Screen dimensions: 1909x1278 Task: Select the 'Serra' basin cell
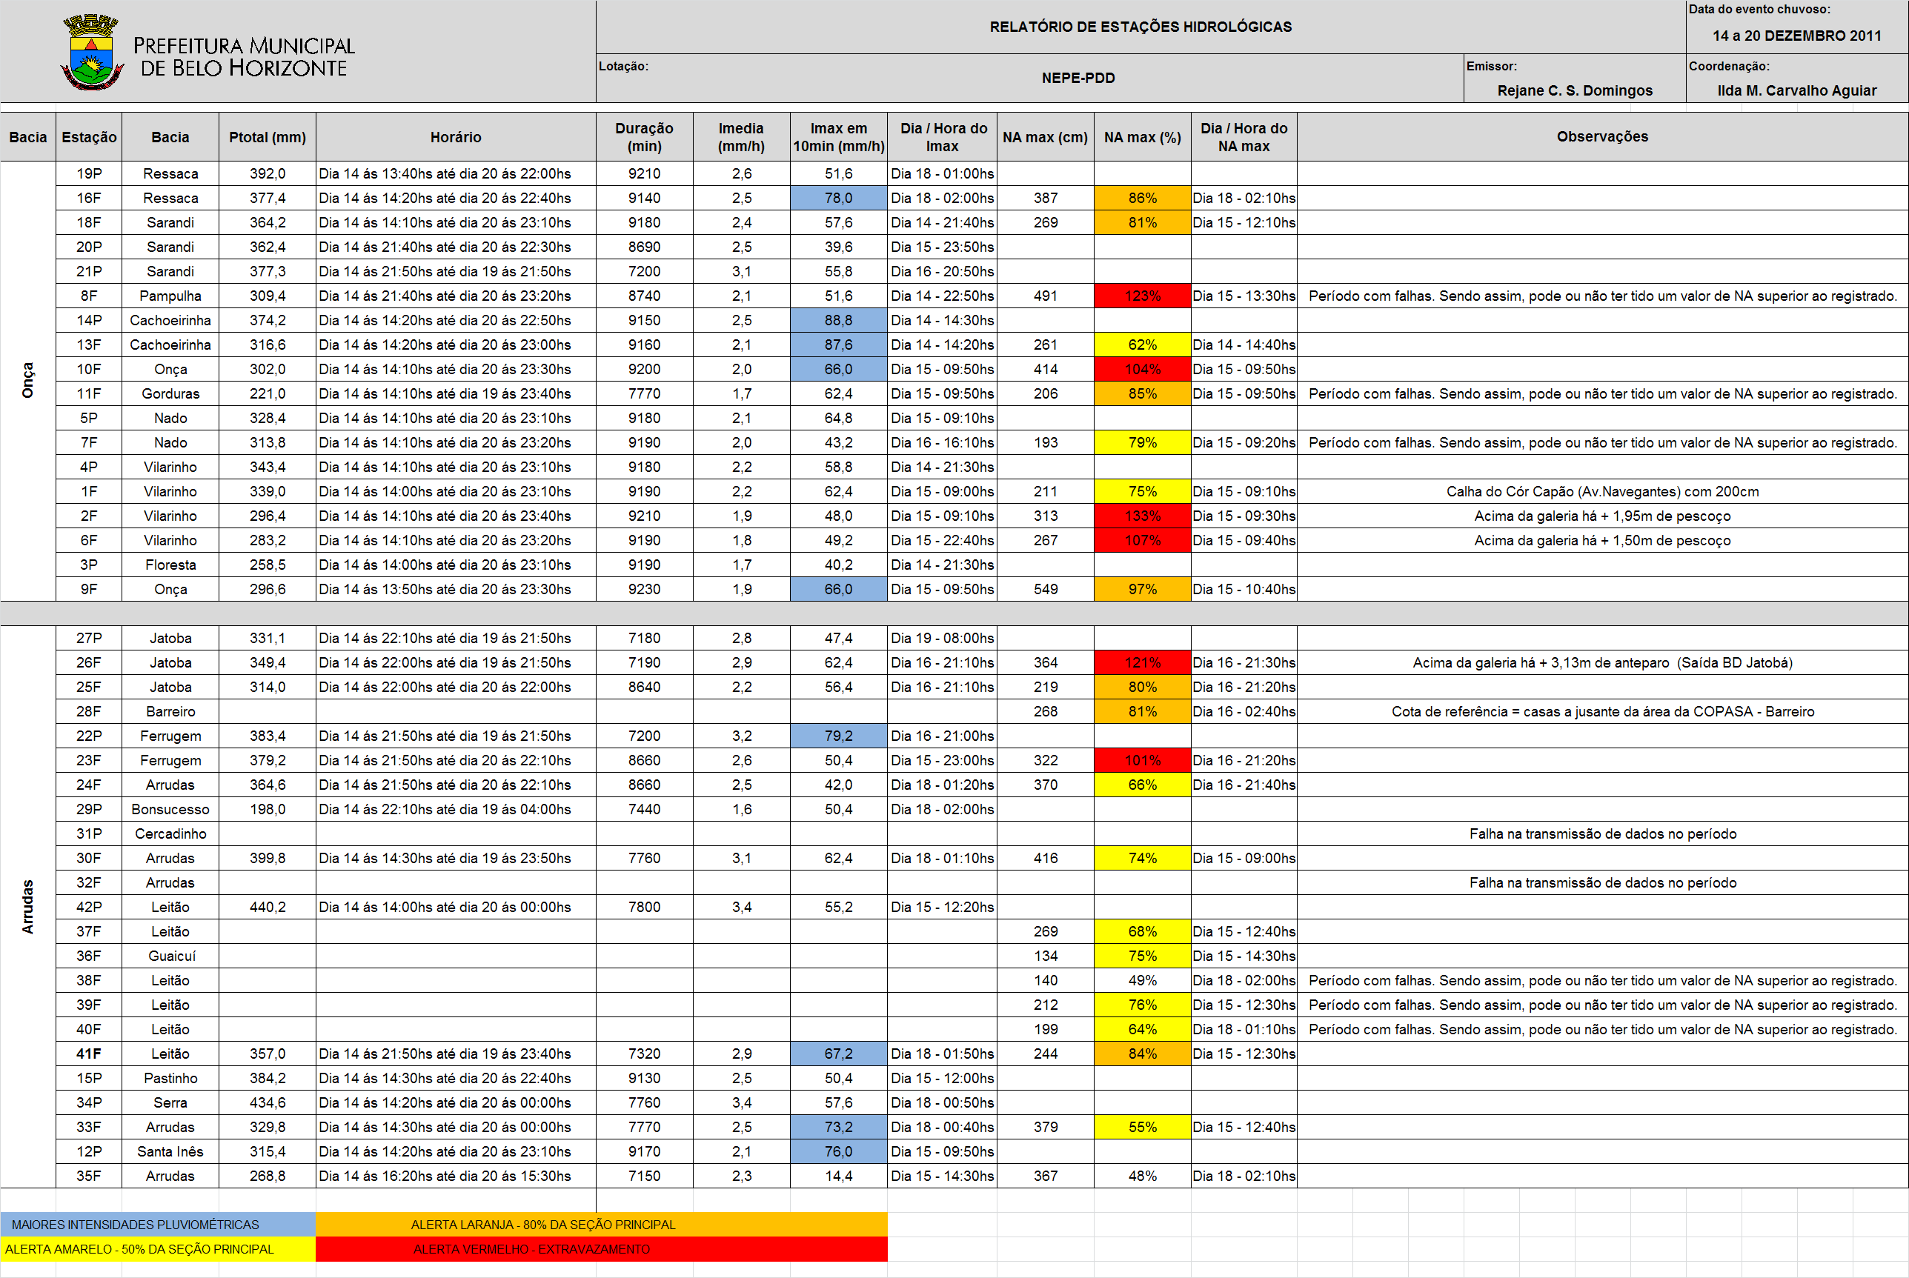click(x=170, y=1102)
